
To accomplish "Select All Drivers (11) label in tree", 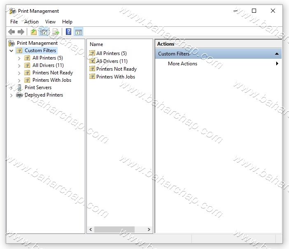I will pyautogui.click(x=48, y=65).
